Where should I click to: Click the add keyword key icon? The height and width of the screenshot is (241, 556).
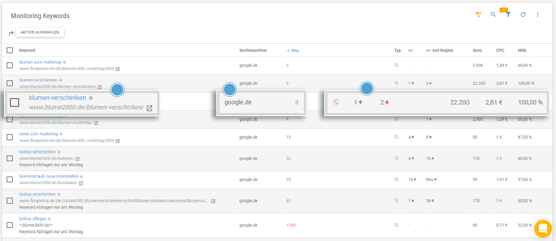(478, 14)
